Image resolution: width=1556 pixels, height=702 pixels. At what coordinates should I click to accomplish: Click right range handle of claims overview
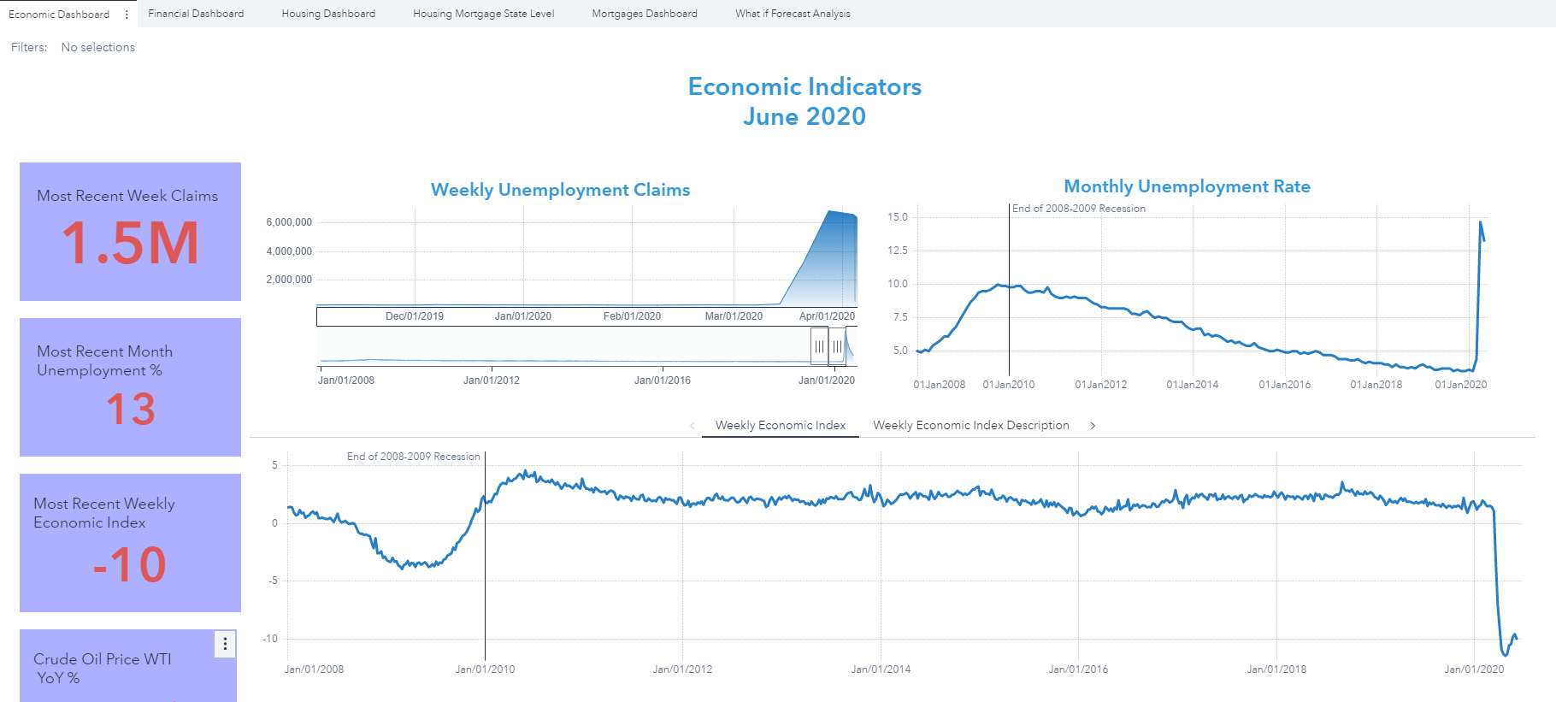[x=837, y=346]
